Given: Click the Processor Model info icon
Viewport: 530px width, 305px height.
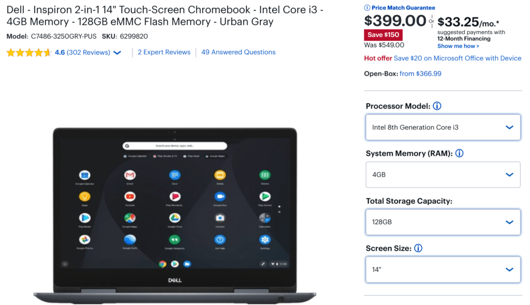Looking at the screenshot, I should [x=437, y=106].
